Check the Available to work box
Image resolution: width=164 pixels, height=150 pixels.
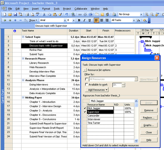pos(86,84)
